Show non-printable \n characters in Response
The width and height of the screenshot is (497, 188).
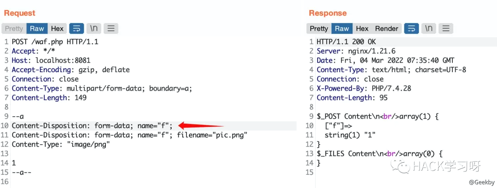pos(429,28)
